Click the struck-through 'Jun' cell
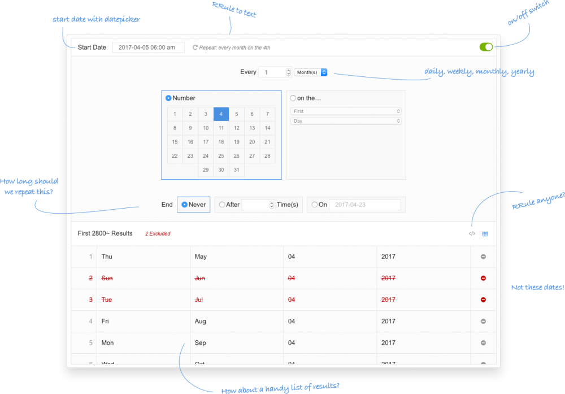 (237, 278)
